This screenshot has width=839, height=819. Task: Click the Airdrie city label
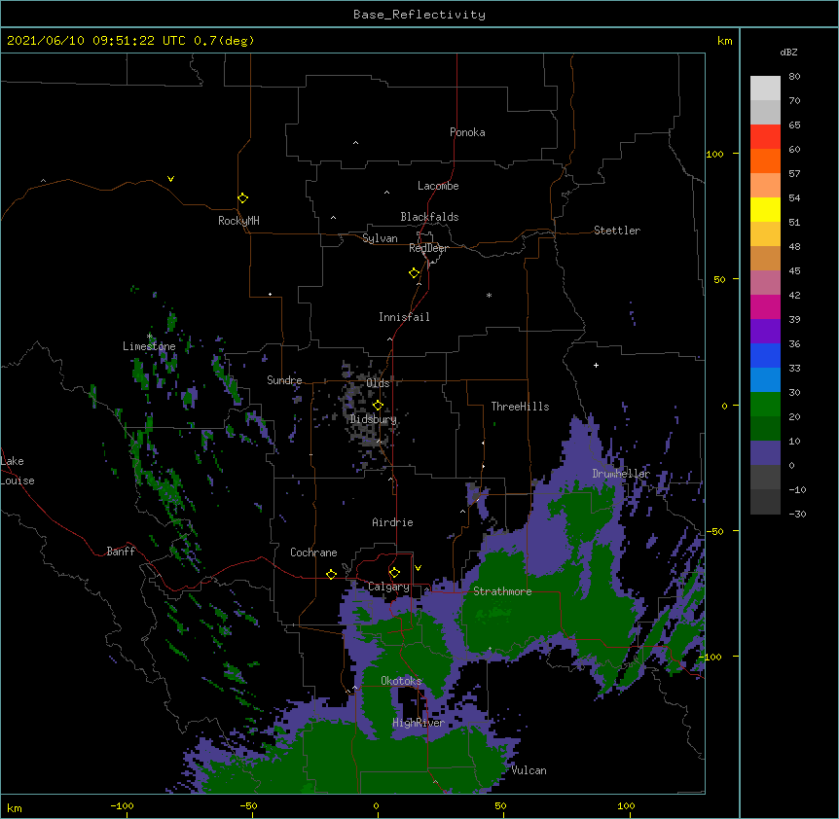393,522
